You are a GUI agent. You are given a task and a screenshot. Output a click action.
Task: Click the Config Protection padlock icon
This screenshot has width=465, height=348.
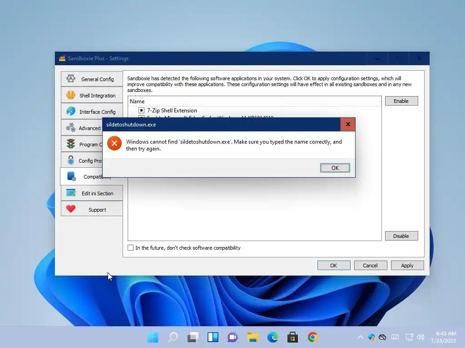coord(70,160)
